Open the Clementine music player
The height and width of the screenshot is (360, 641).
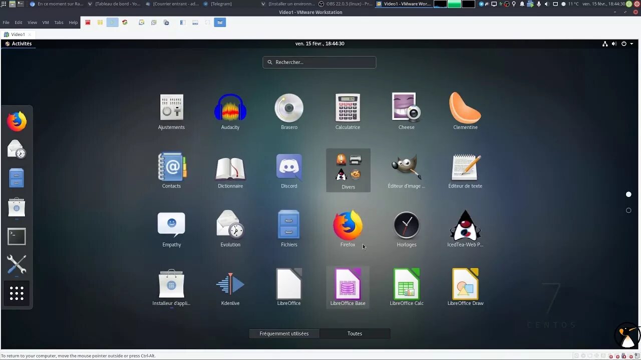click(x=465, y=112)
